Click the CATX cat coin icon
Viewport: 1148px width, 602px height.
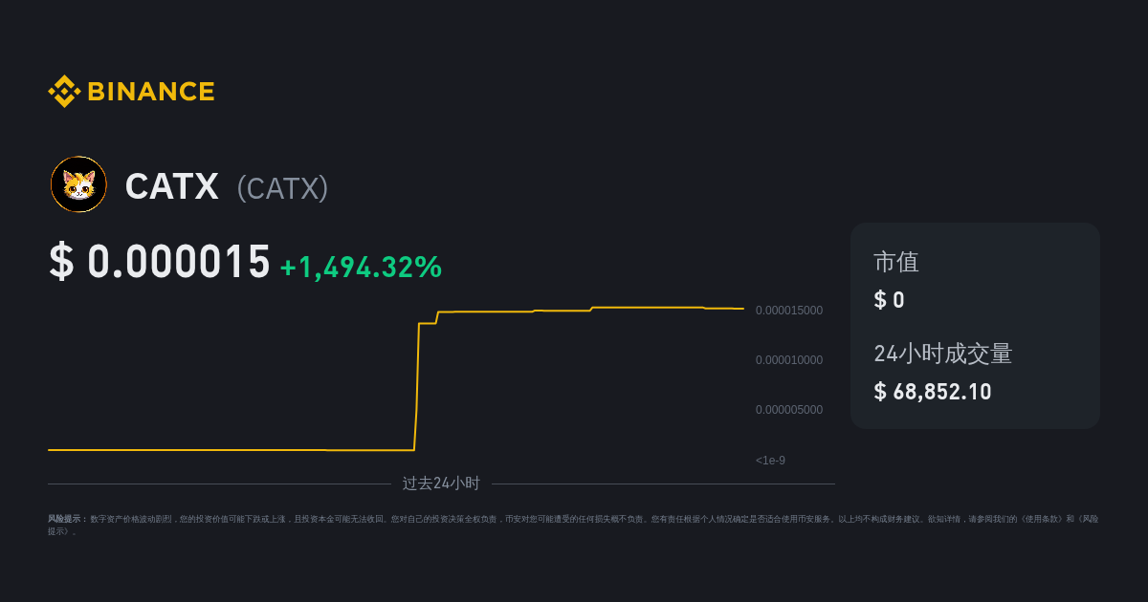[x=78, y=184]
